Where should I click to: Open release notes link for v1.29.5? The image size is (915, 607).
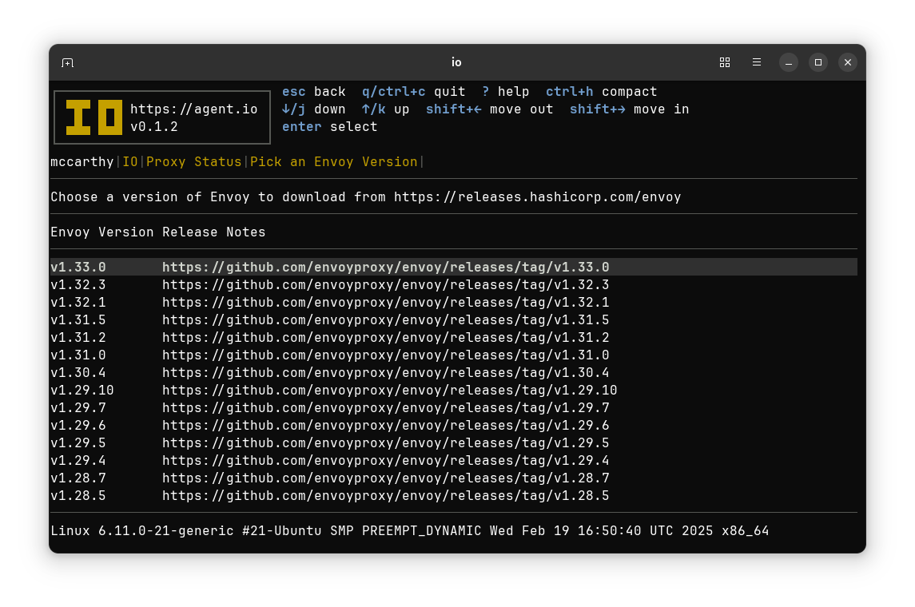(386, 443)
